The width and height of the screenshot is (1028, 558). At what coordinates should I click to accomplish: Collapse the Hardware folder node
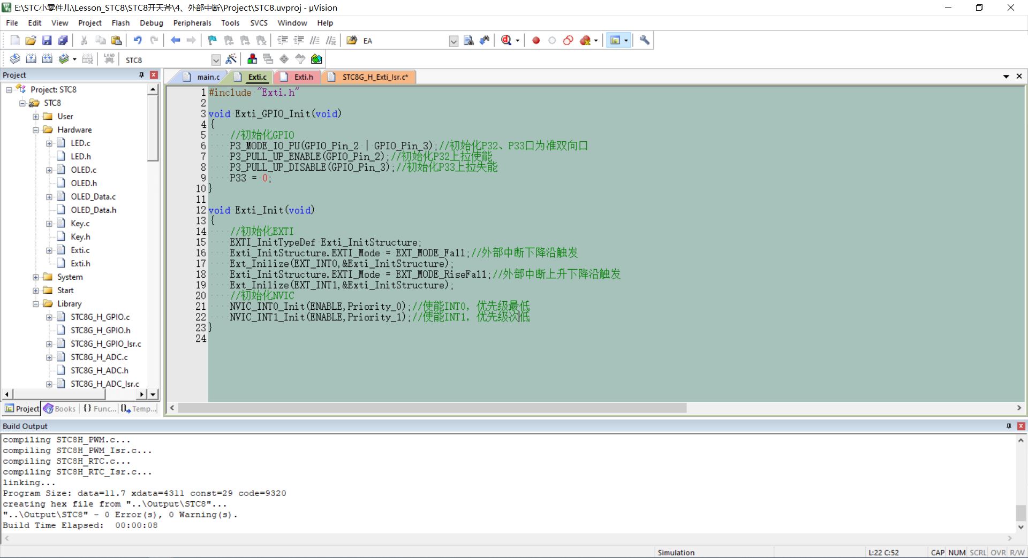(x=36, y=130)
